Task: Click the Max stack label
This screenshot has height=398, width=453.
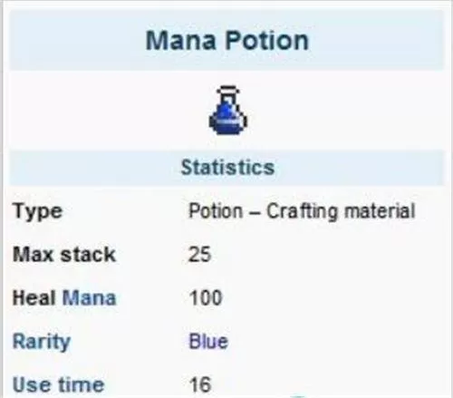Action: point(64,254)
